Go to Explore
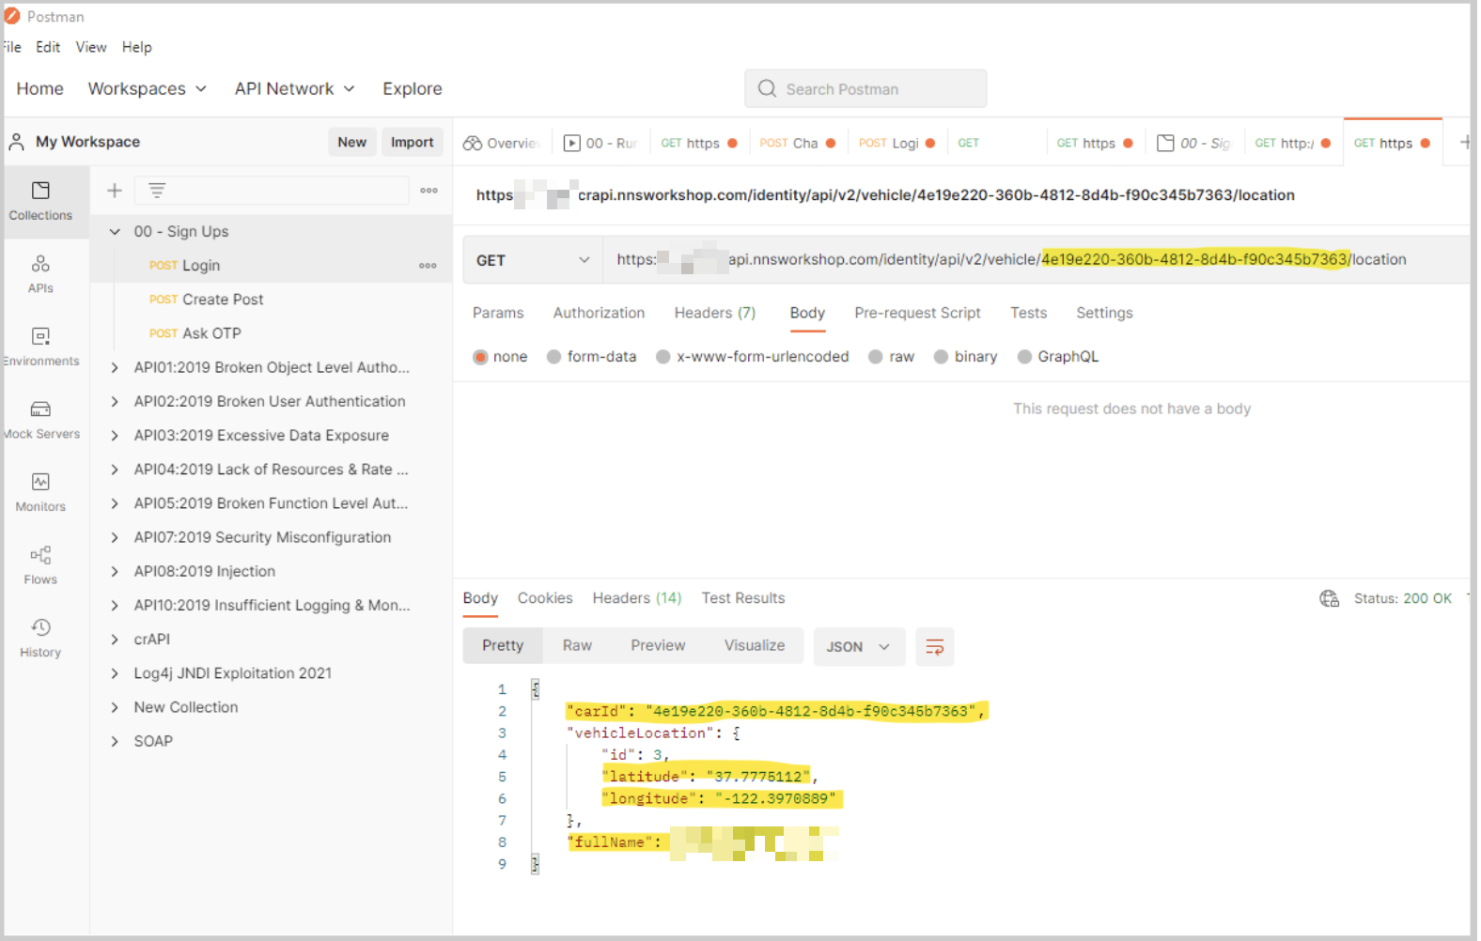 pyautogui.click(x=412, y=88)
